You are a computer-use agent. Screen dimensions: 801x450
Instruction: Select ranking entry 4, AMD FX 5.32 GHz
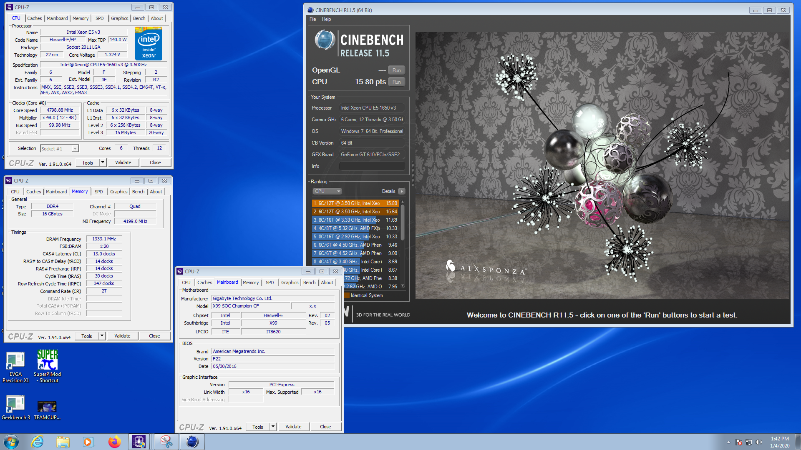pyautogui.click(x=355, y=228)
